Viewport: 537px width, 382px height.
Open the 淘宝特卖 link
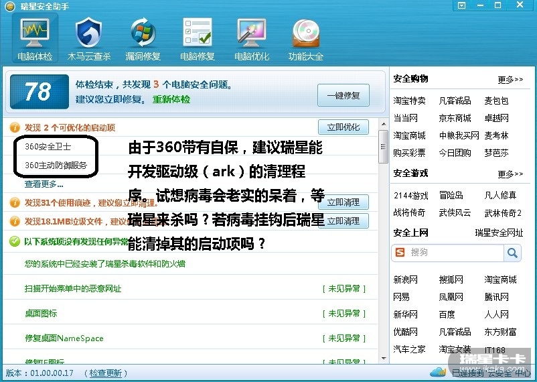pyautogui.click(x=409, y=101)
